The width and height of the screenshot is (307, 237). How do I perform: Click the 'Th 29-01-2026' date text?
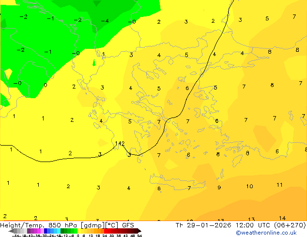[203, 225]
